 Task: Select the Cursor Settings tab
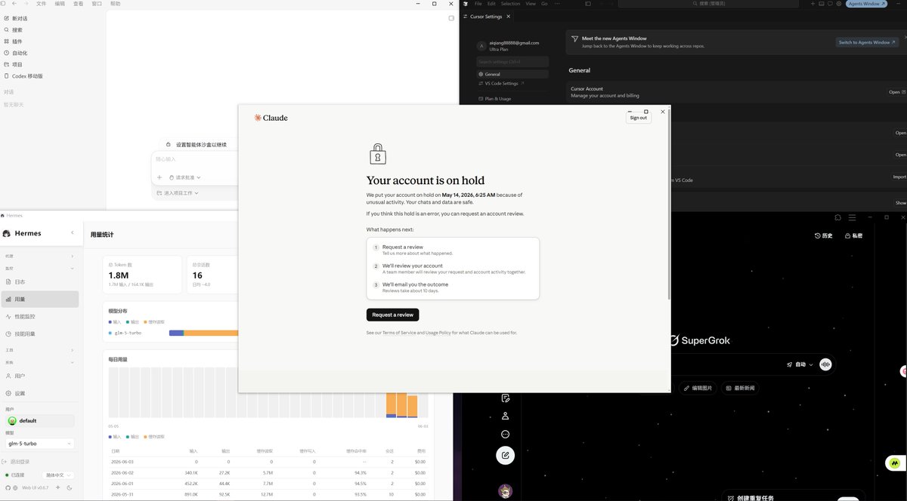tap(485, 16)
